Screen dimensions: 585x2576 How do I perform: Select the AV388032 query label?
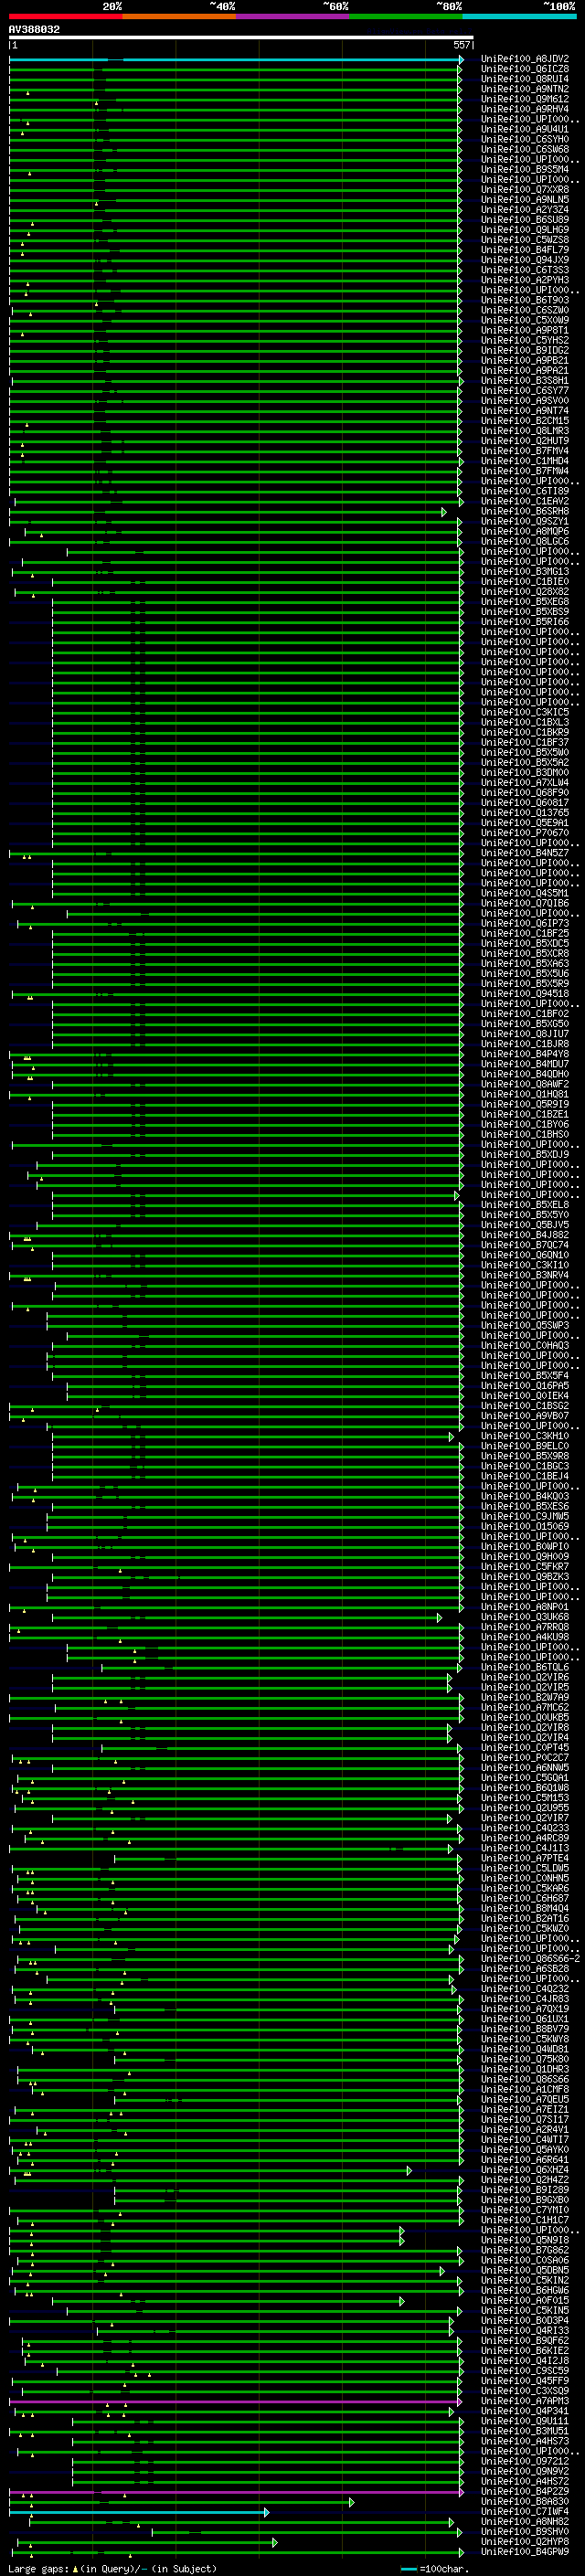[x=34, y=29]
